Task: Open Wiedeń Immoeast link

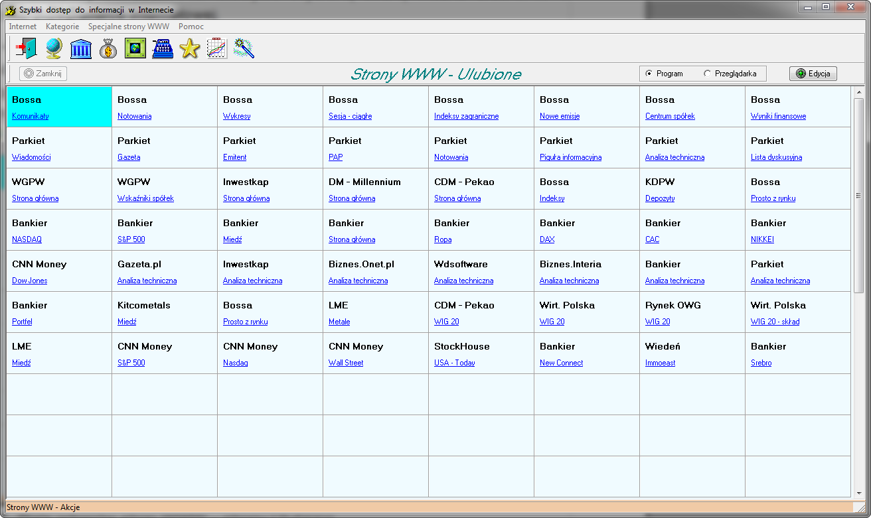Action: pos(661,363)
